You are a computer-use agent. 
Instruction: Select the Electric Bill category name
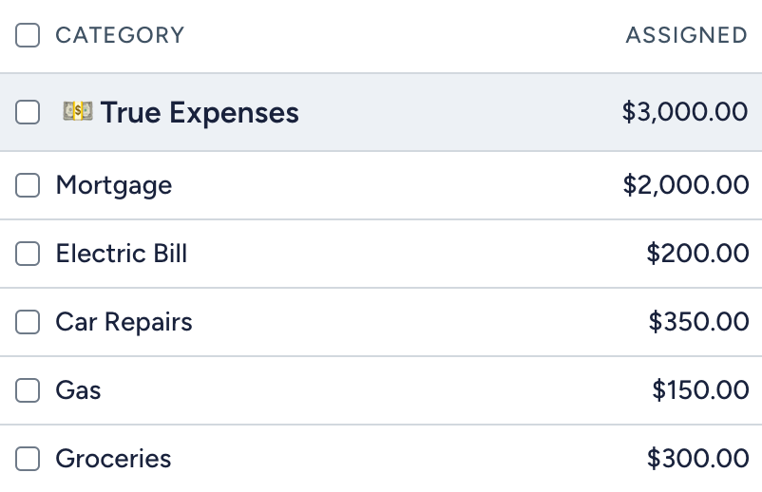(121, 254)
